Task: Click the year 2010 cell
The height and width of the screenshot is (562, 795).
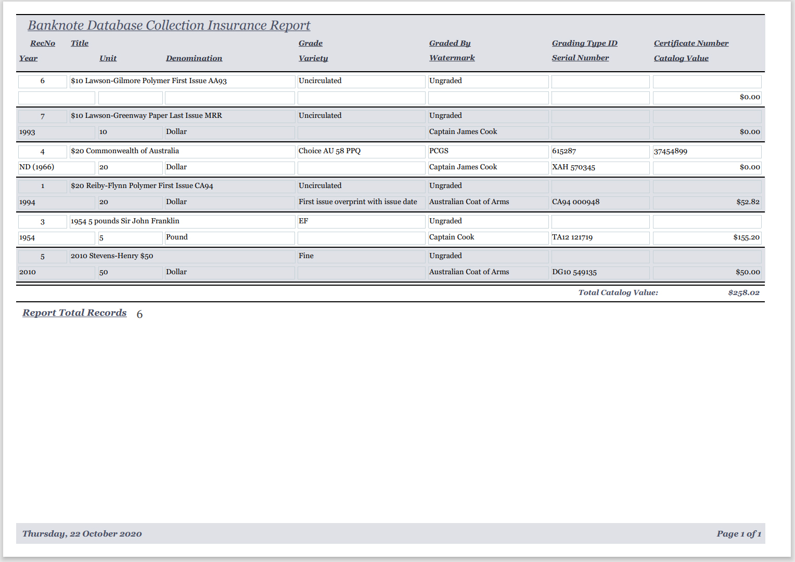Action: [x=57, y=272]
